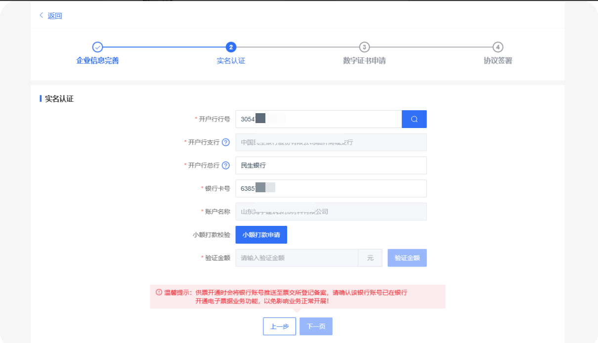The width and height of the screenshot is (598, 343).
Task: Go back with the 上一步 button
Action: pyautogui.click(x=279, y=326)
